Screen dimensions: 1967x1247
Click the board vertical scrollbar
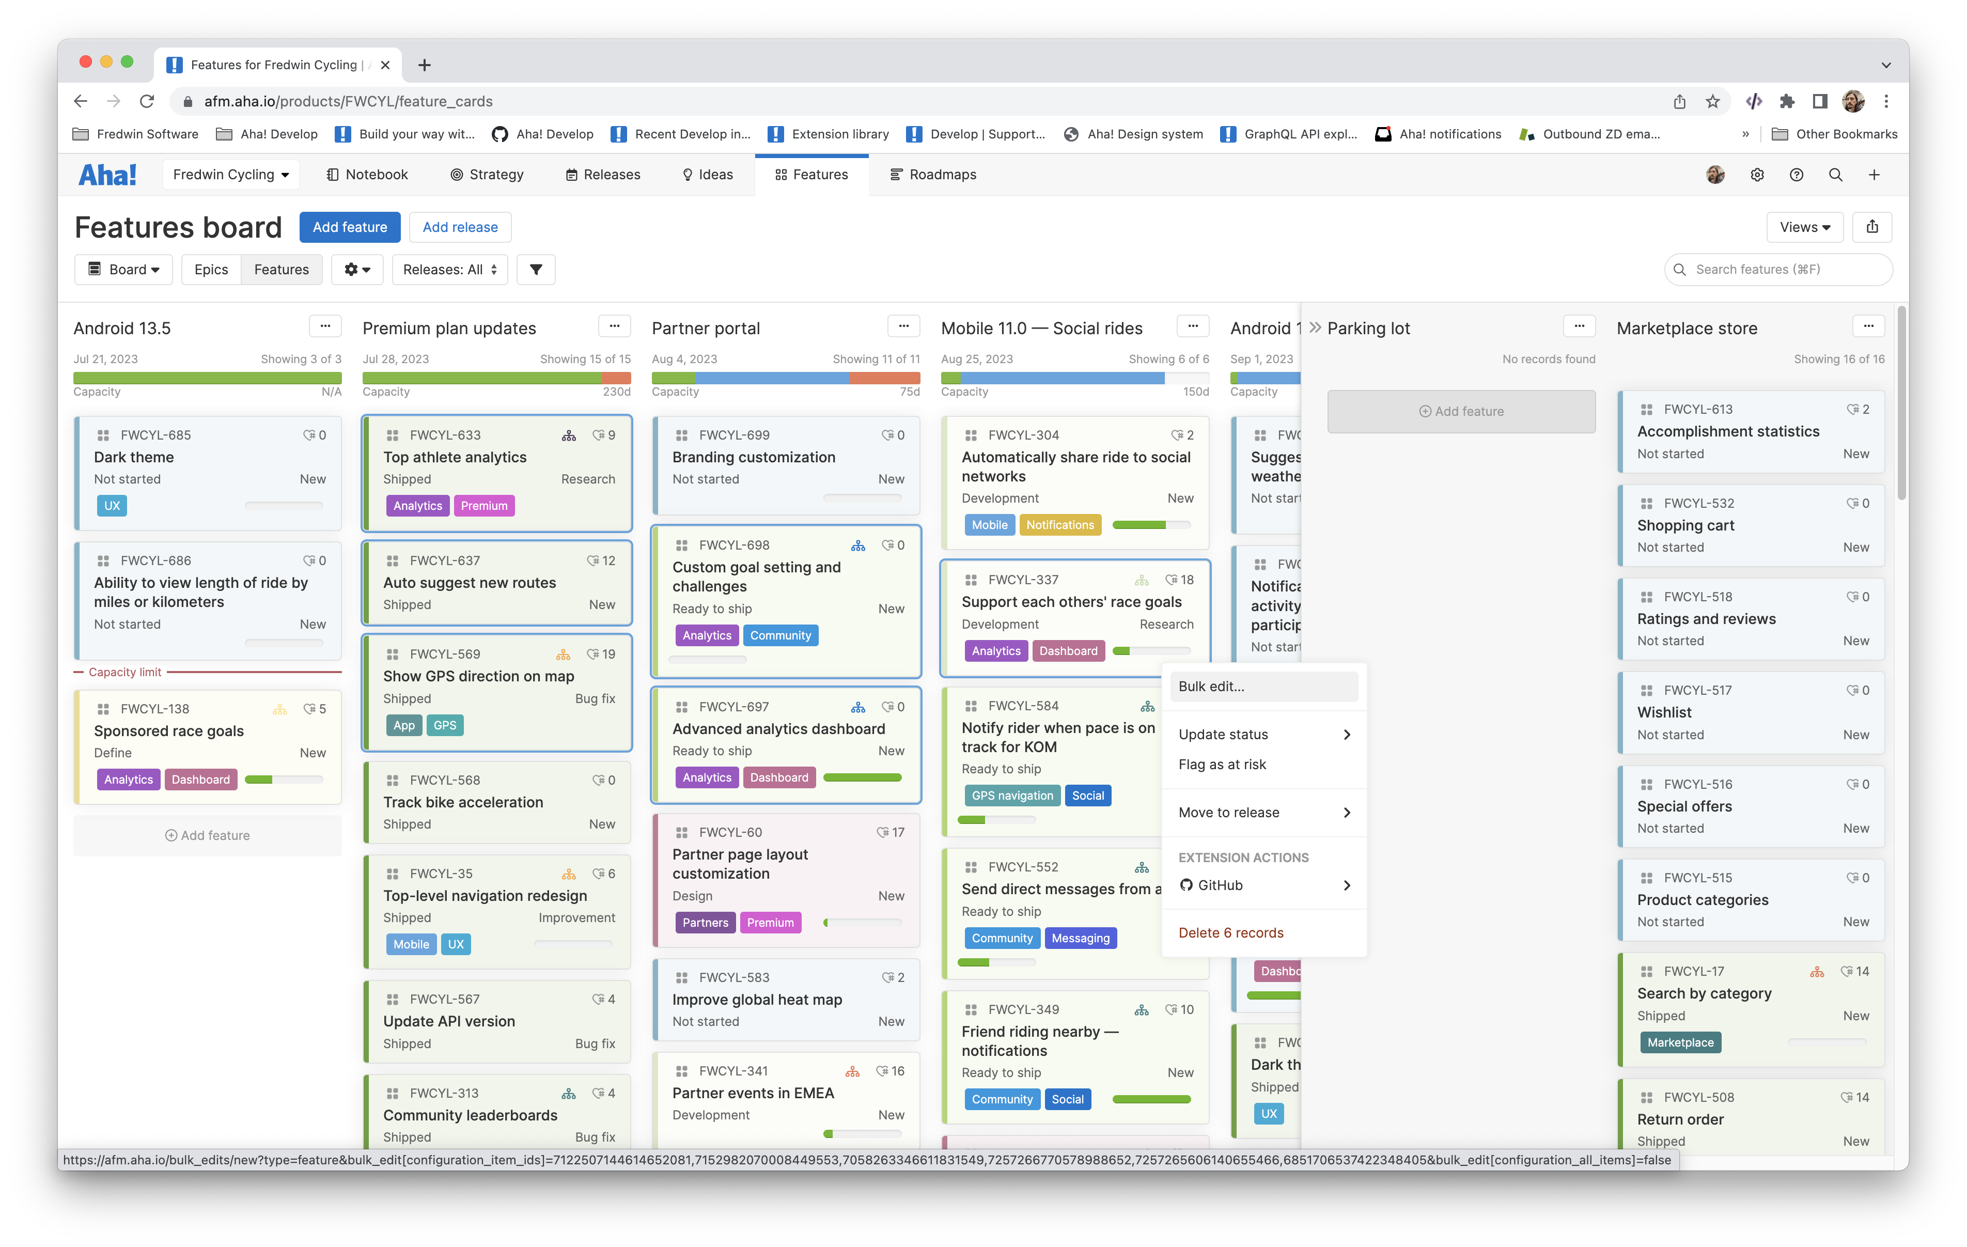(1901, 402)
